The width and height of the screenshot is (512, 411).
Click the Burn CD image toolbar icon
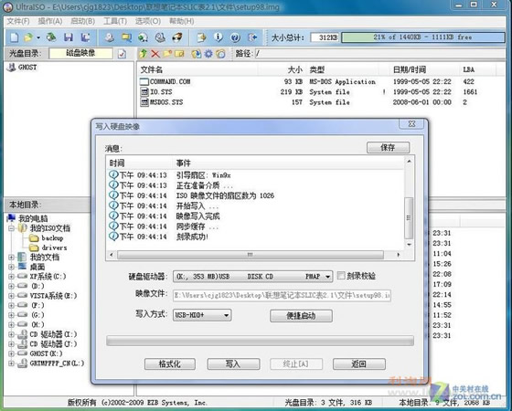177,37
